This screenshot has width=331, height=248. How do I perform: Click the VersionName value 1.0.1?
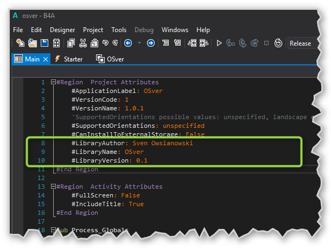pyautogui.click(x=134, y=108)
